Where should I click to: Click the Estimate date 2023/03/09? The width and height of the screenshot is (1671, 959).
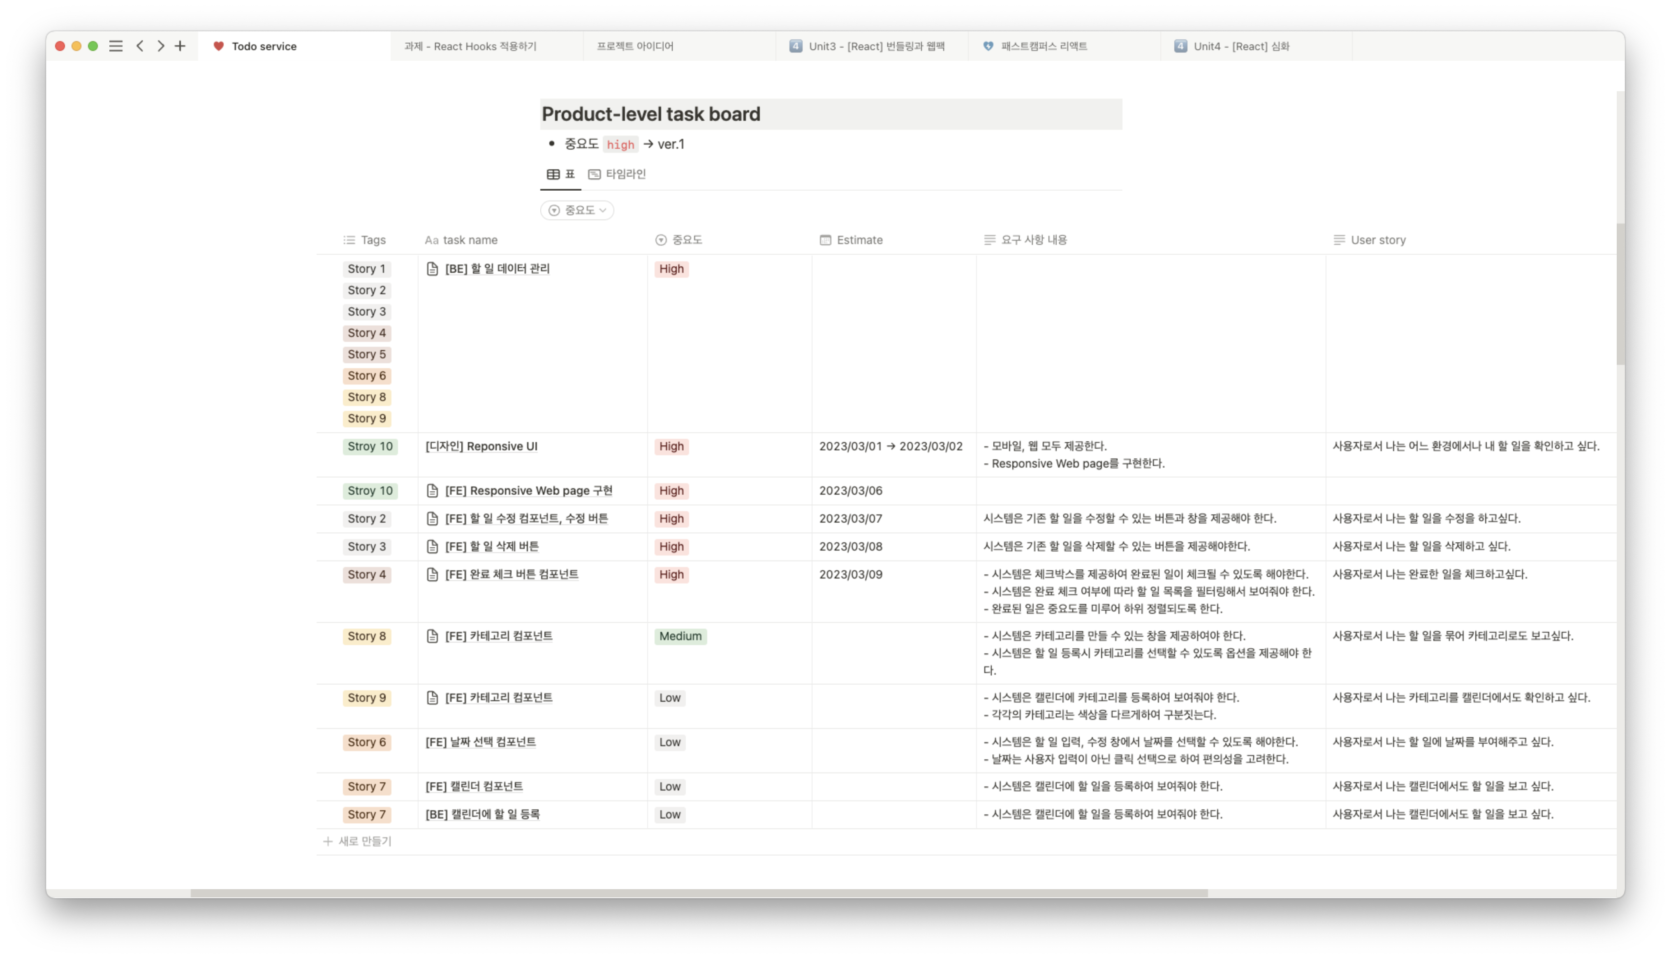850,574
